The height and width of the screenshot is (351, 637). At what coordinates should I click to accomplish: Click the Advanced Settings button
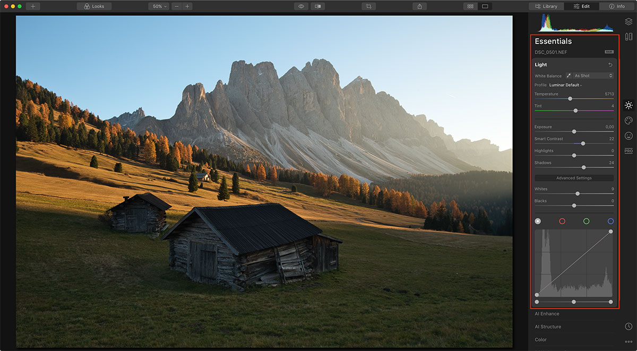coord(574,178)
